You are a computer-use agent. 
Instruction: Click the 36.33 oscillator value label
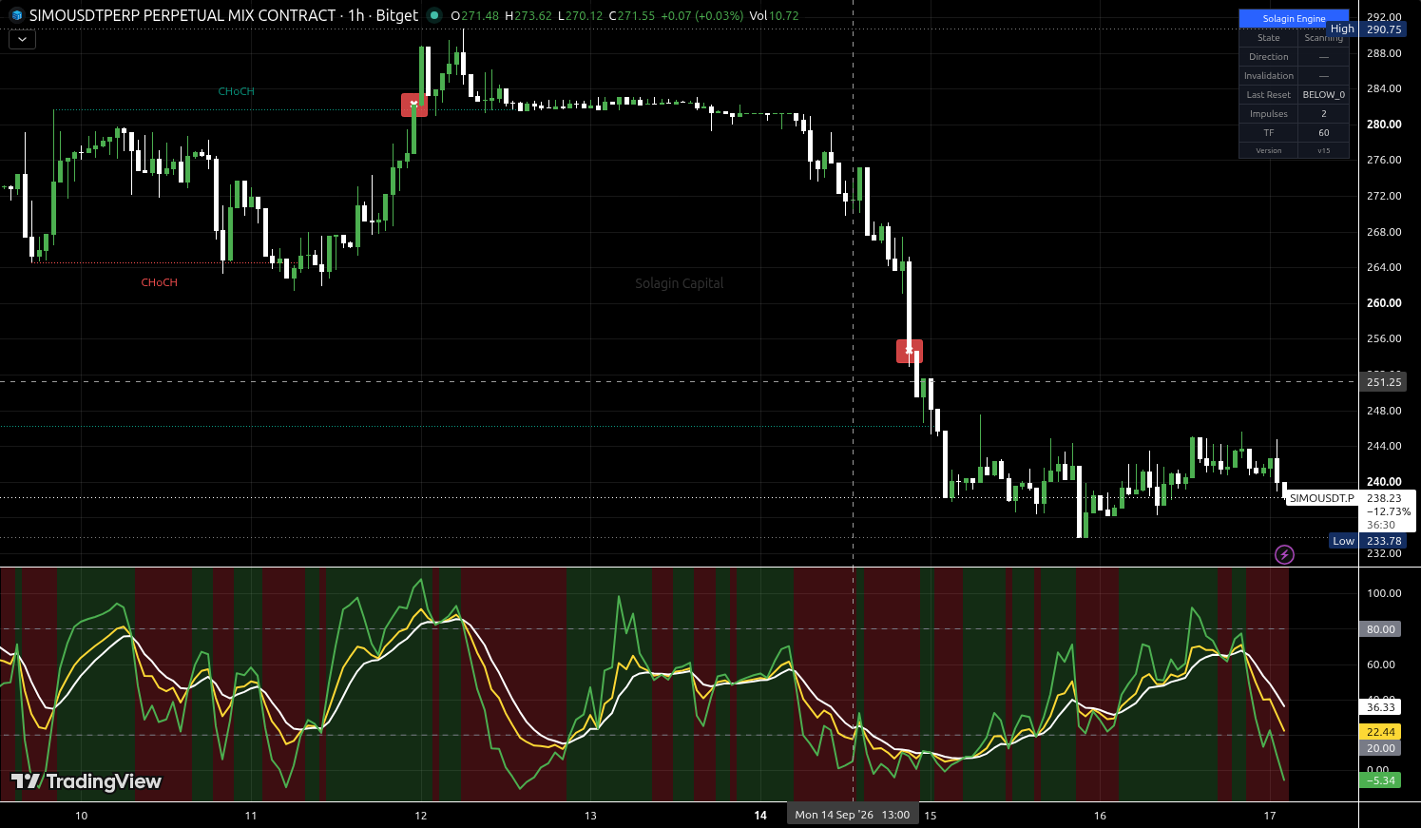(1380, 707)
